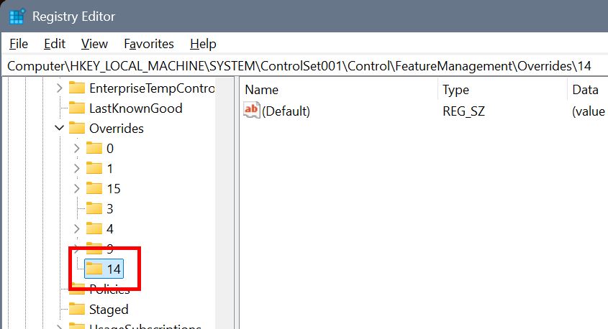The image size is (608, 329).
Task: Expand the 0 subkey
Action: (x=77, y=148)
